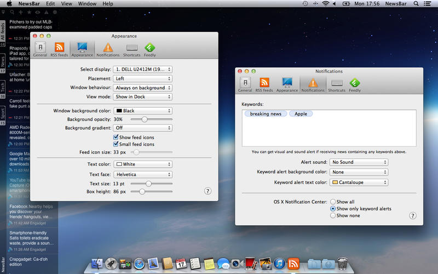Open the Window menu

coord(87,4)
